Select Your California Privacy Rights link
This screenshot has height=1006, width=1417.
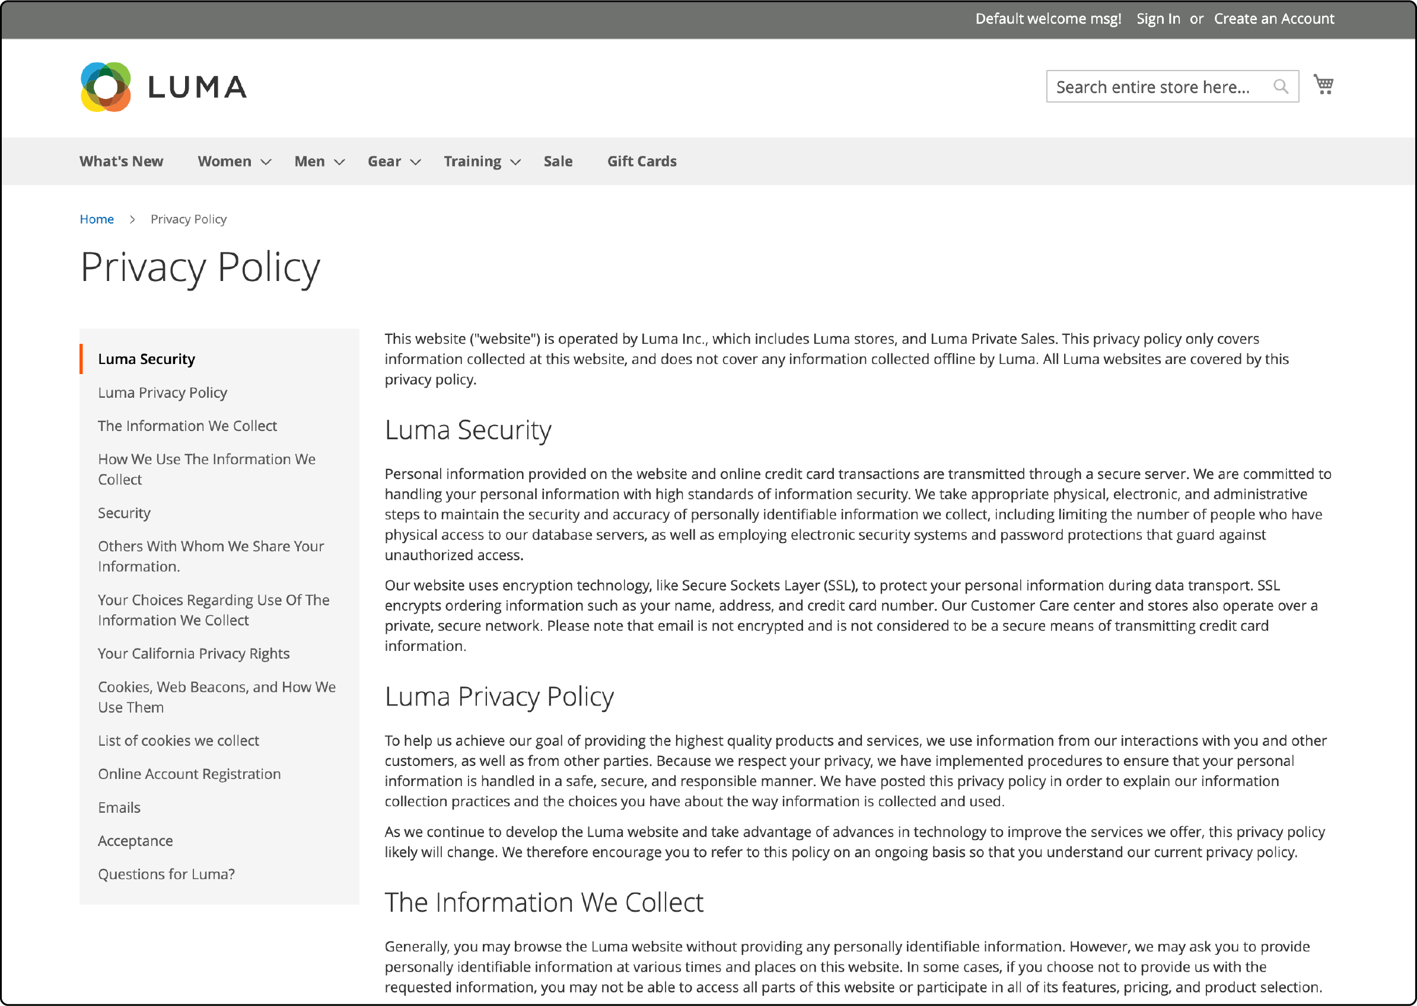193,653
